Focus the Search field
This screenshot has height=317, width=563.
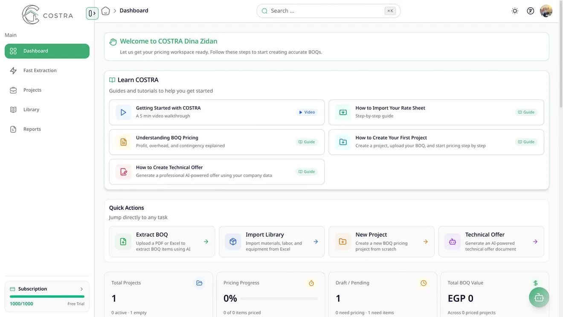pyautogui.click(x=328, y=11)
